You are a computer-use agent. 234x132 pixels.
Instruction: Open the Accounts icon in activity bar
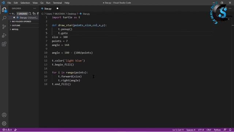tap(4, 115)
